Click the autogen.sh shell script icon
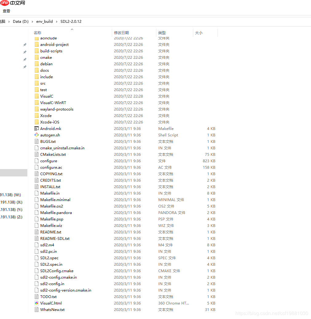 (37, 135)
